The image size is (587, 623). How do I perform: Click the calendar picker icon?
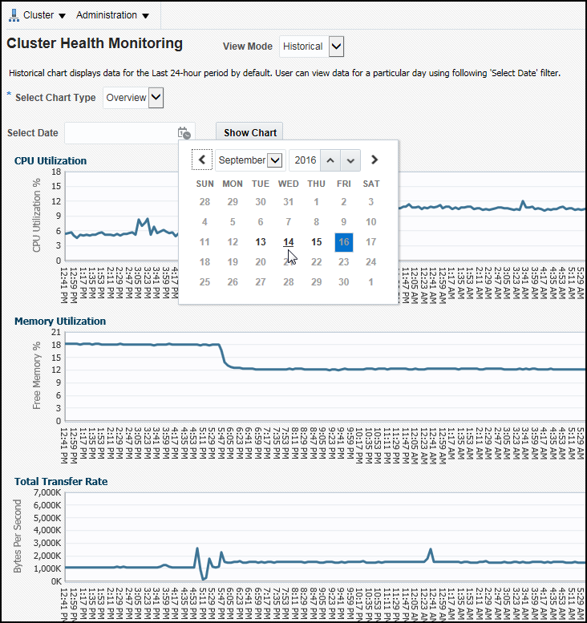click(x=184, y=133)
